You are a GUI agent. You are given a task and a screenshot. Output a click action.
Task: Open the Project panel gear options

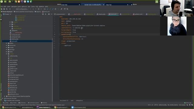[x=49, y=14]
